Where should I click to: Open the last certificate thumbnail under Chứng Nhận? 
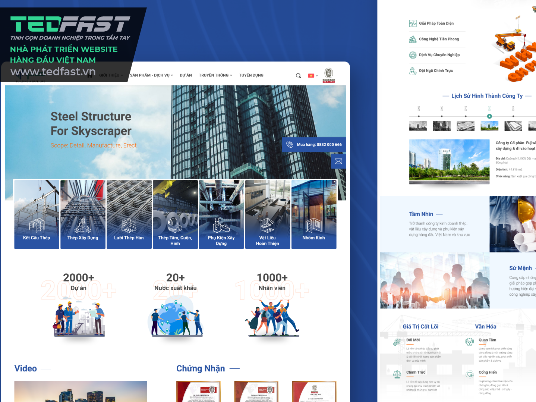pos(315,391)
